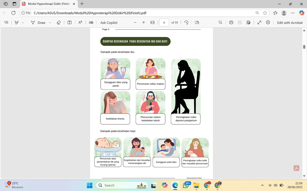This screenshot has height=191, width=307.
Task: Click the Gangguan pola tidur label
Action: 166,162
